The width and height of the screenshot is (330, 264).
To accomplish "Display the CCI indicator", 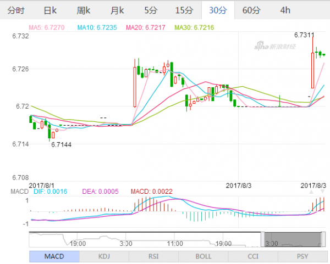I will click(252, 256).
